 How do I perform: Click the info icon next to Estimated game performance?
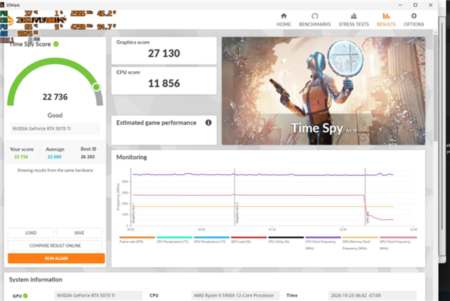click(x=208, y=123)
